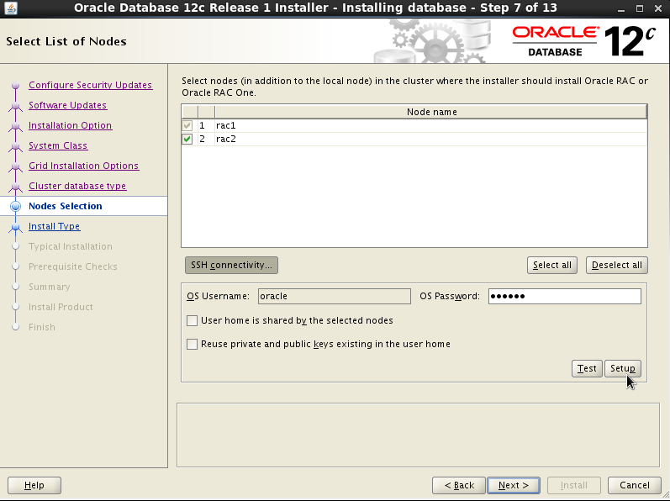Minimize the installer window

tap(621, 8)
